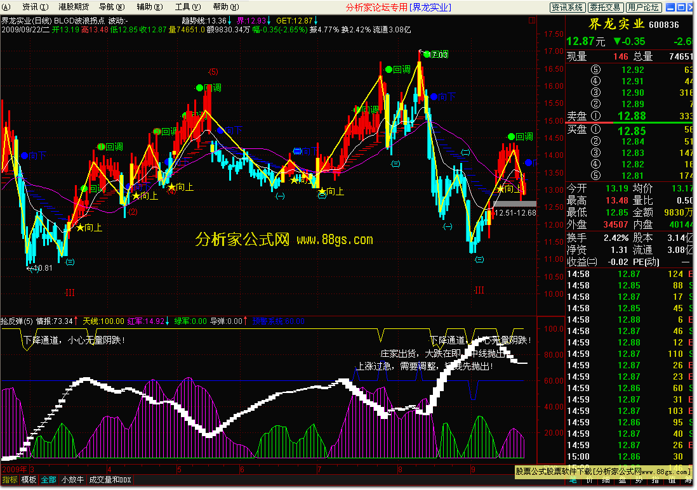Restore the inner window with blue restore icon

[680, 7]
